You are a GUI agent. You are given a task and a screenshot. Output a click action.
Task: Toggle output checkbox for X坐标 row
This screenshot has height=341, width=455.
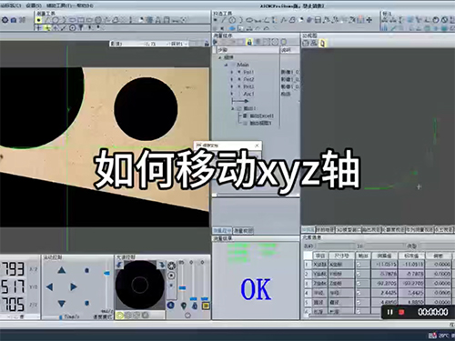tap(359, 265)
